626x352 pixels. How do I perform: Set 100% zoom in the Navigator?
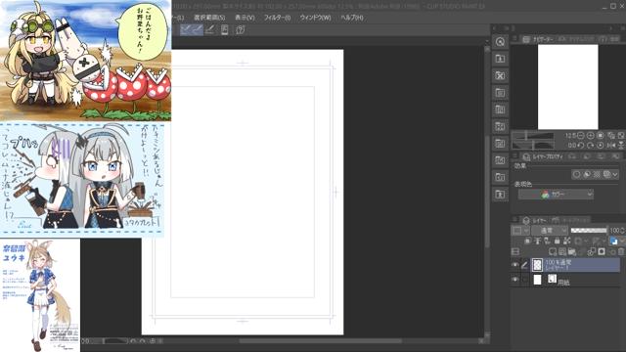pyautogui.click(x=600, y=136)
